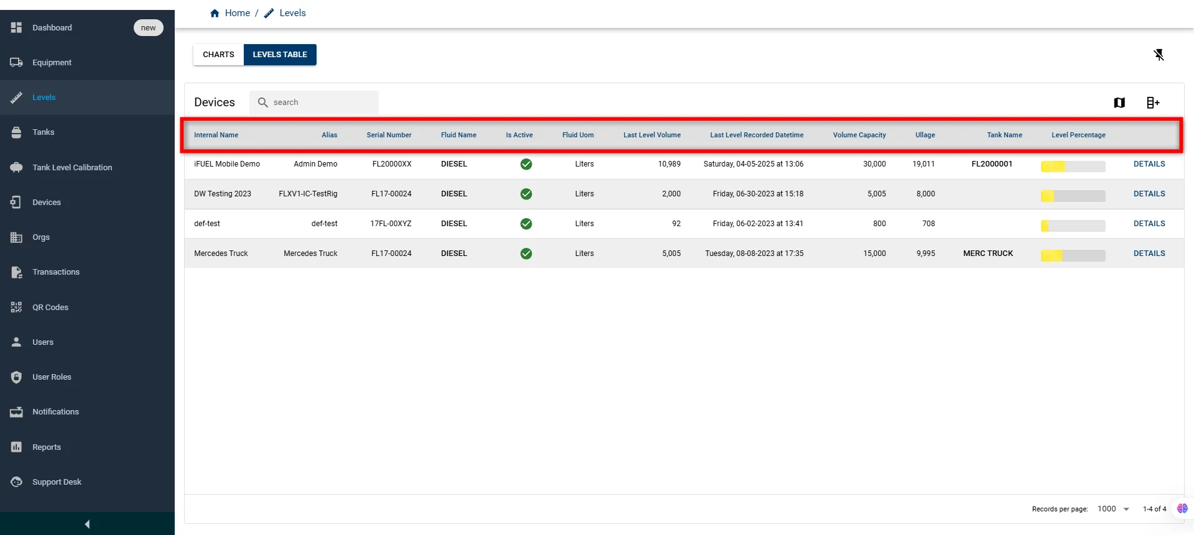Image resolution: width=1194 pixels, height=535 pixels.
Task: Open the map view icon
Action: pyautogui.click(x=1119, y=103)
